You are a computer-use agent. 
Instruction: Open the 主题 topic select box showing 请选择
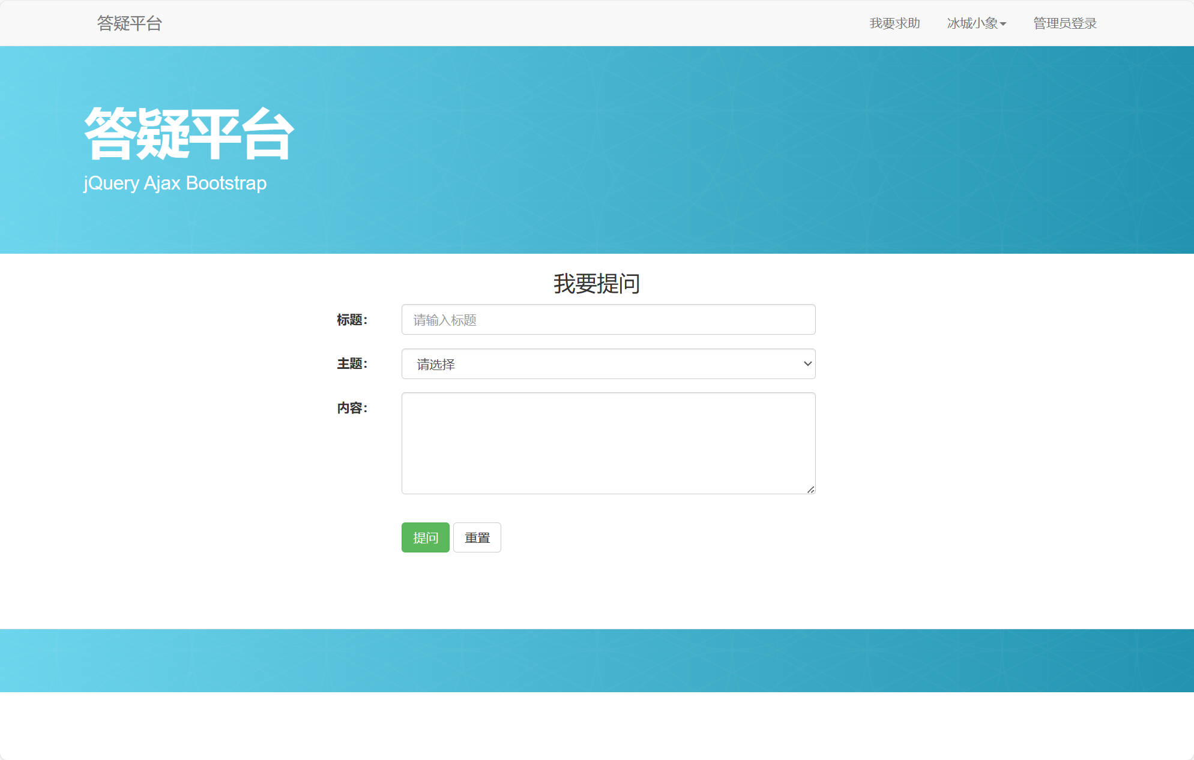(608, 364)
